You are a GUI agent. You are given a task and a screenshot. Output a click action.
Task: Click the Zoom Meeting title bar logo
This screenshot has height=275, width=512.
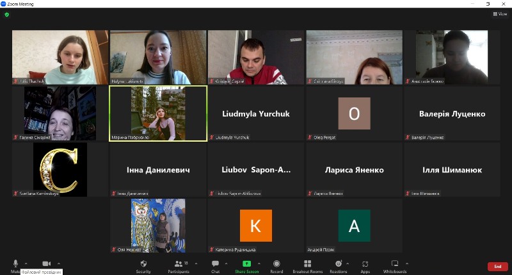[x=4, y=4]
